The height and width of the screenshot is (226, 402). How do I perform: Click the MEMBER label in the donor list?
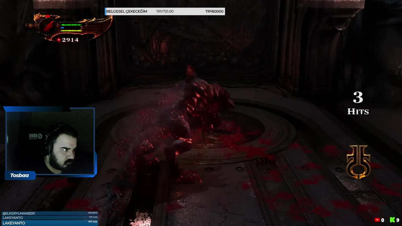[x=93, y=213]
